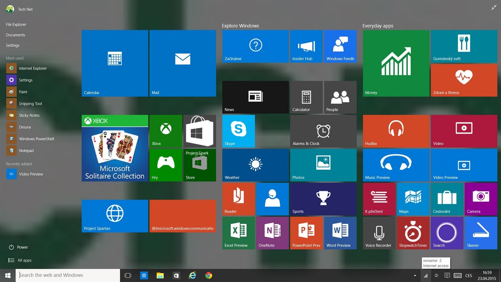The width and height of the screenshot is (501, 282).
Task: Show hidden system tray icons
Action: 415,275
